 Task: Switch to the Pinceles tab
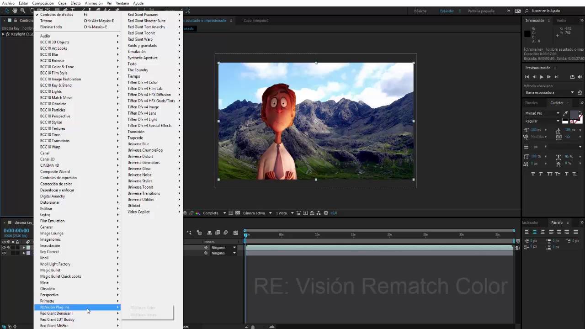[531, 103]
